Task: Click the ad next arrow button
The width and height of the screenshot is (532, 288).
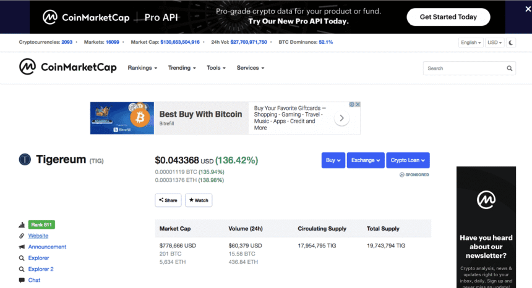Action: point(341,118)
